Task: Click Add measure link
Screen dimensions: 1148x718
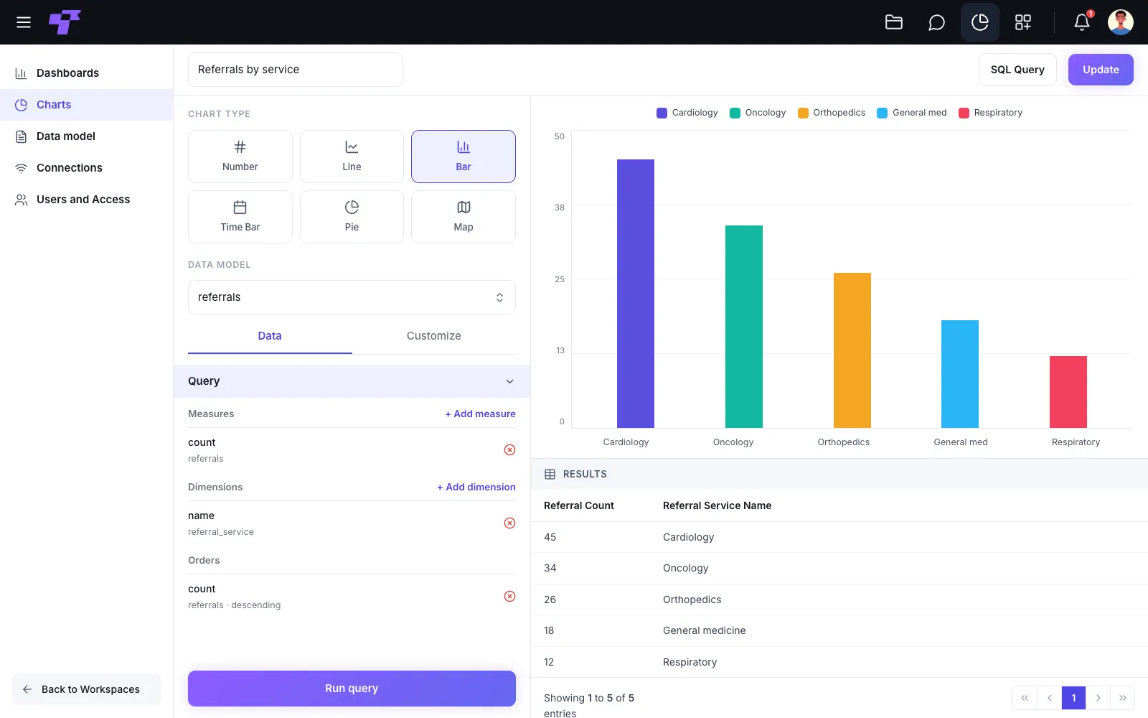Action: point(480,414)
